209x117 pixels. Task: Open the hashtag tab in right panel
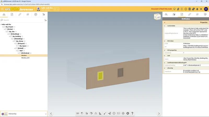pyautogui.click(x=197, y=14)
